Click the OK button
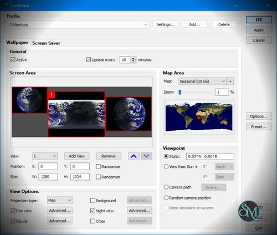277x235 pixels. 259,20
